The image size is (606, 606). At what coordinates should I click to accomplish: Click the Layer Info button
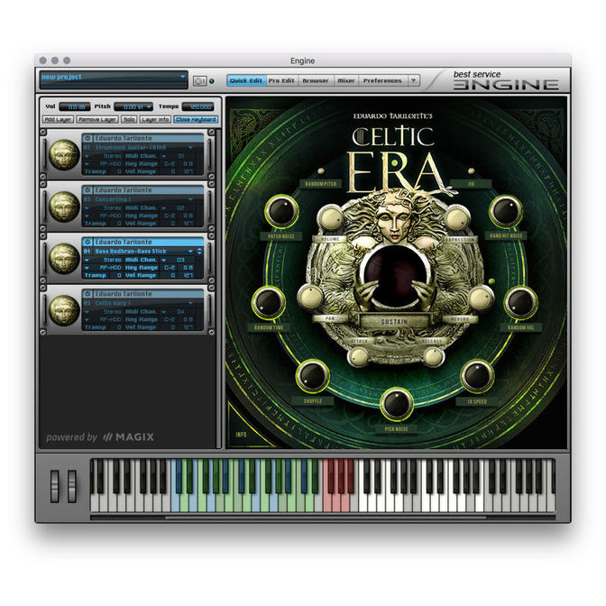155,119
